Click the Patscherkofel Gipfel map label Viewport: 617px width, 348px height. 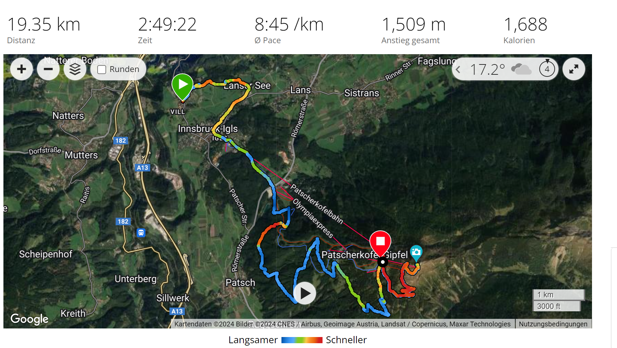tap(364, 255)
